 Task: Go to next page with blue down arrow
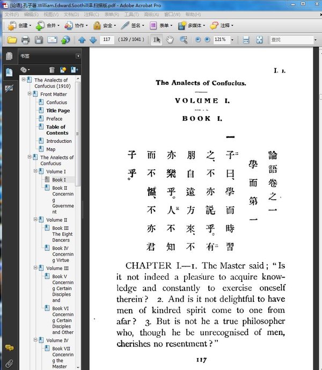tap(93, 40)
